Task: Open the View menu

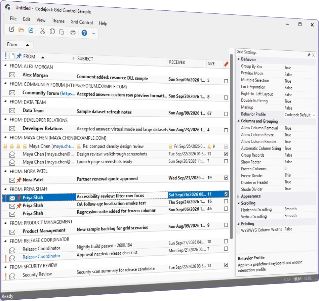Action: tap(41, 20)
